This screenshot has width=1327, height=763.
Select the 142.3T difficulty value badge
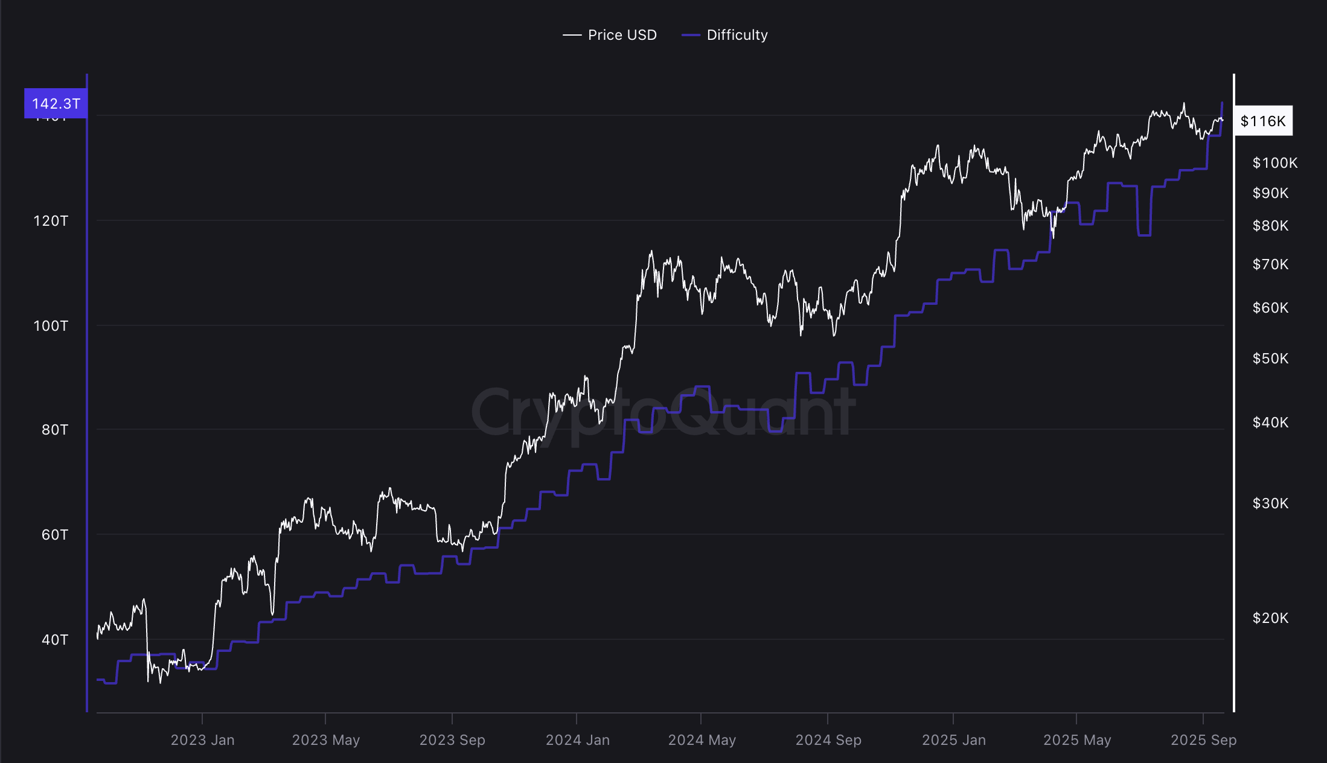coord(55,103)
